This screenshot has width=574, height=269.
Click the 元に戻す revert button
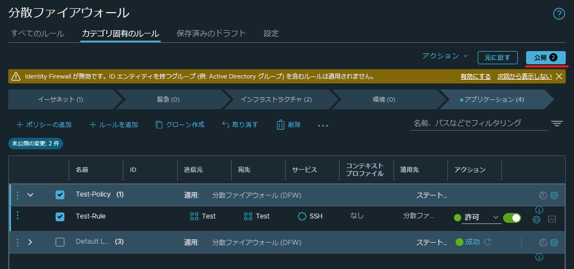498,58
